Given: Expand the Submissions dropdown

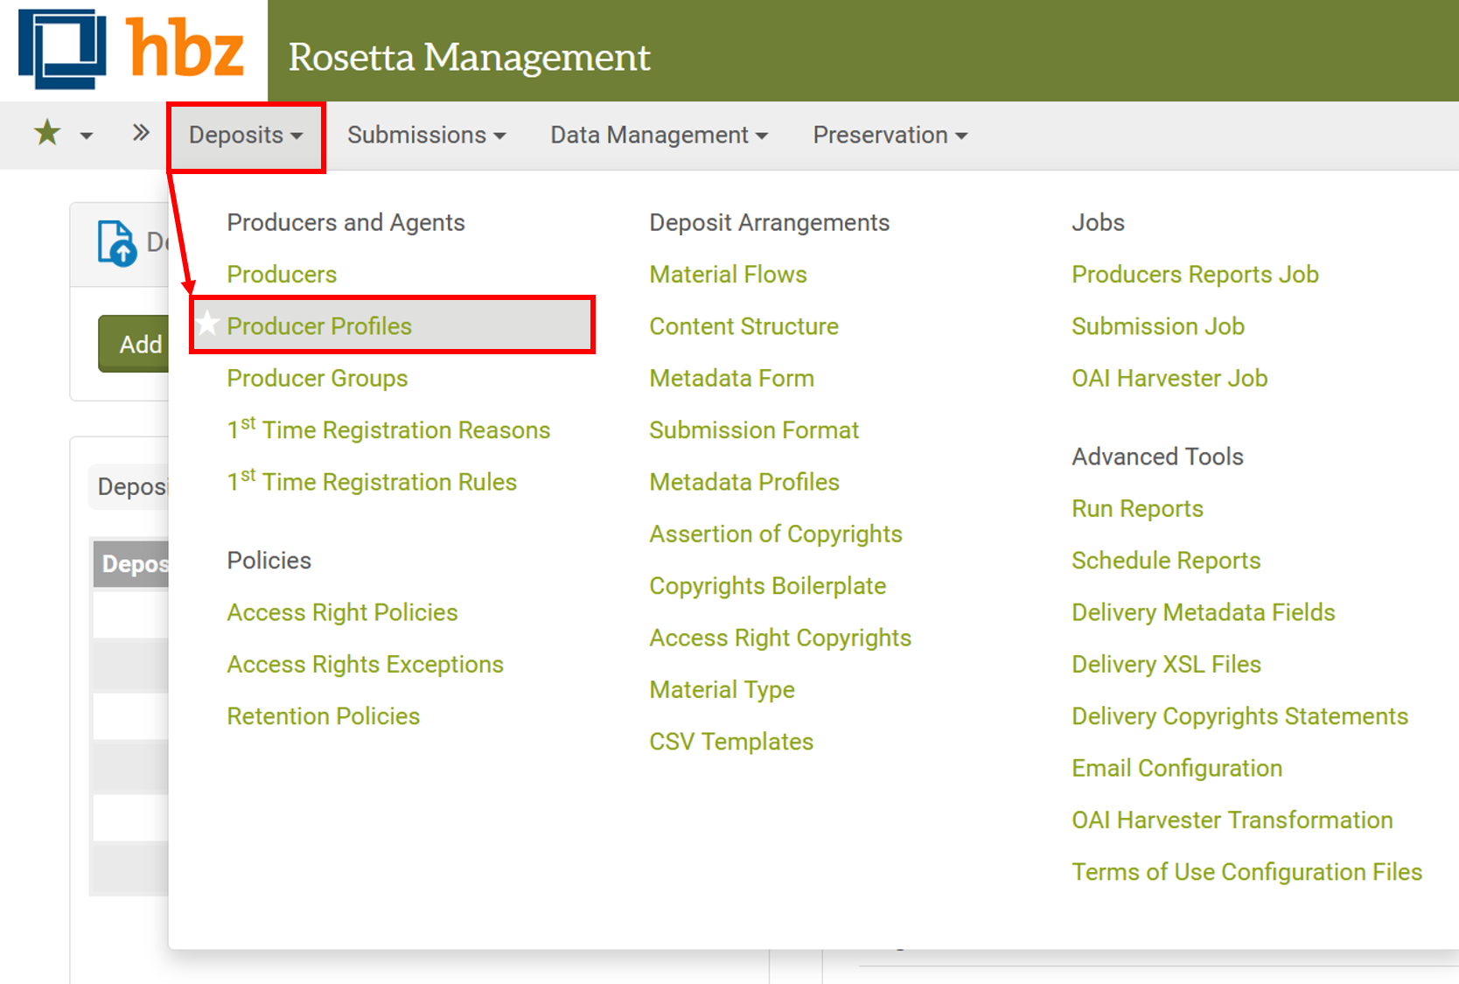Looking at the screenshot, I should 426,136.
